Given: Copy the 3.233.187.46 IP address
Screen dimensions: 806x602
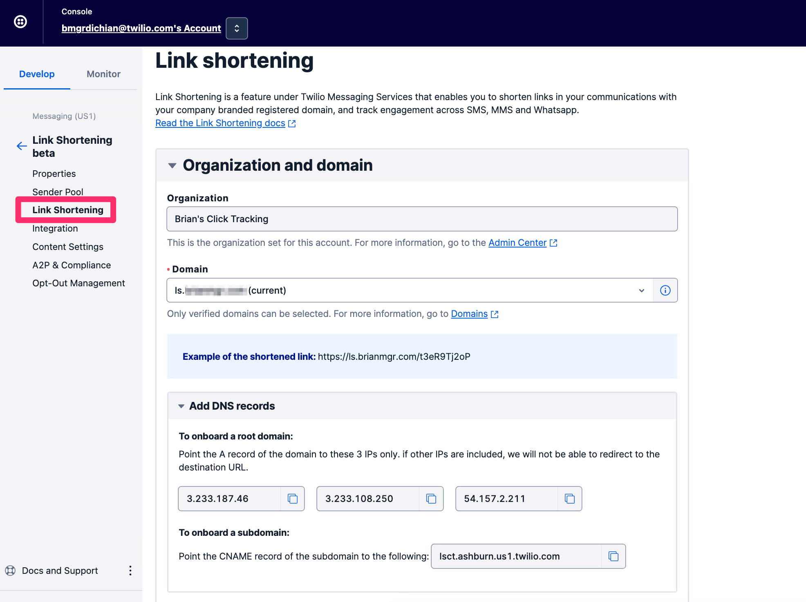Looking at the screenshot, I should click(x=292, y=499).
